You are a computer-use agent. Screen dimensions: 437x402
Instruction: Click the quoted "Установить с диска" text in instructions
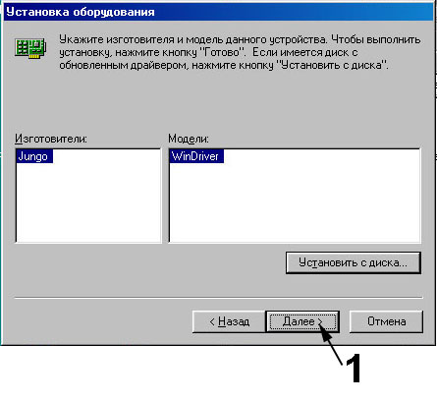[332, 65]
